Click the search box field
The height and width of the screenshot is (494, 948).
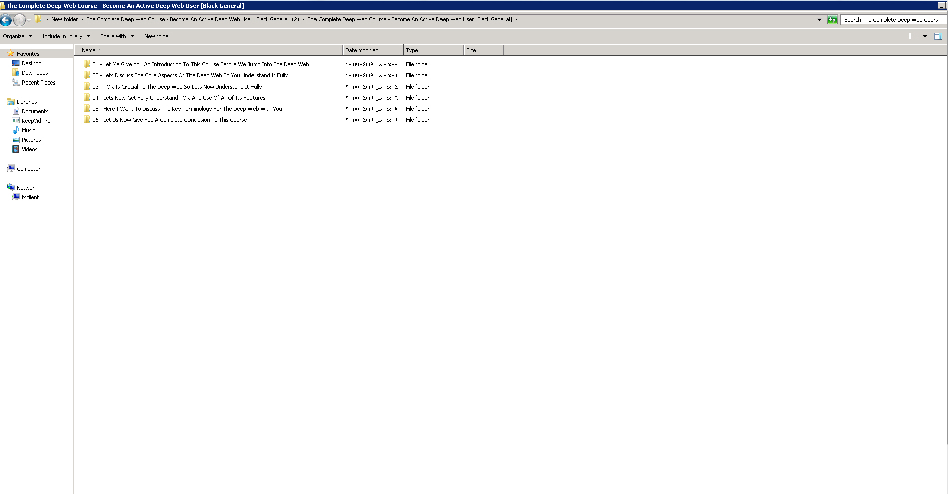(893, 20)
